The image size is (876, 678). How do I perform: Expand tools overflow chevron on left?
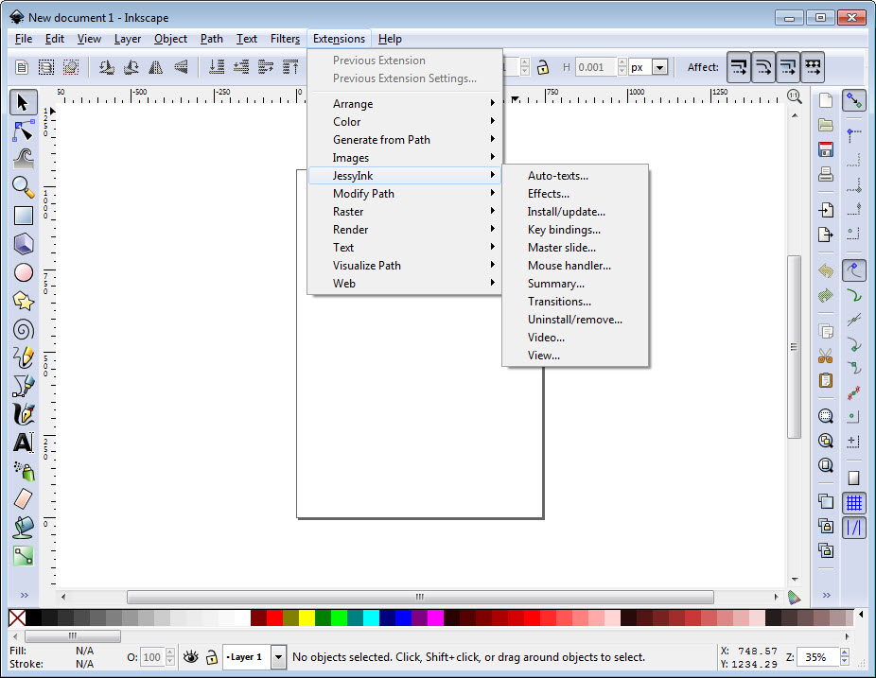(x=24, y=596)
